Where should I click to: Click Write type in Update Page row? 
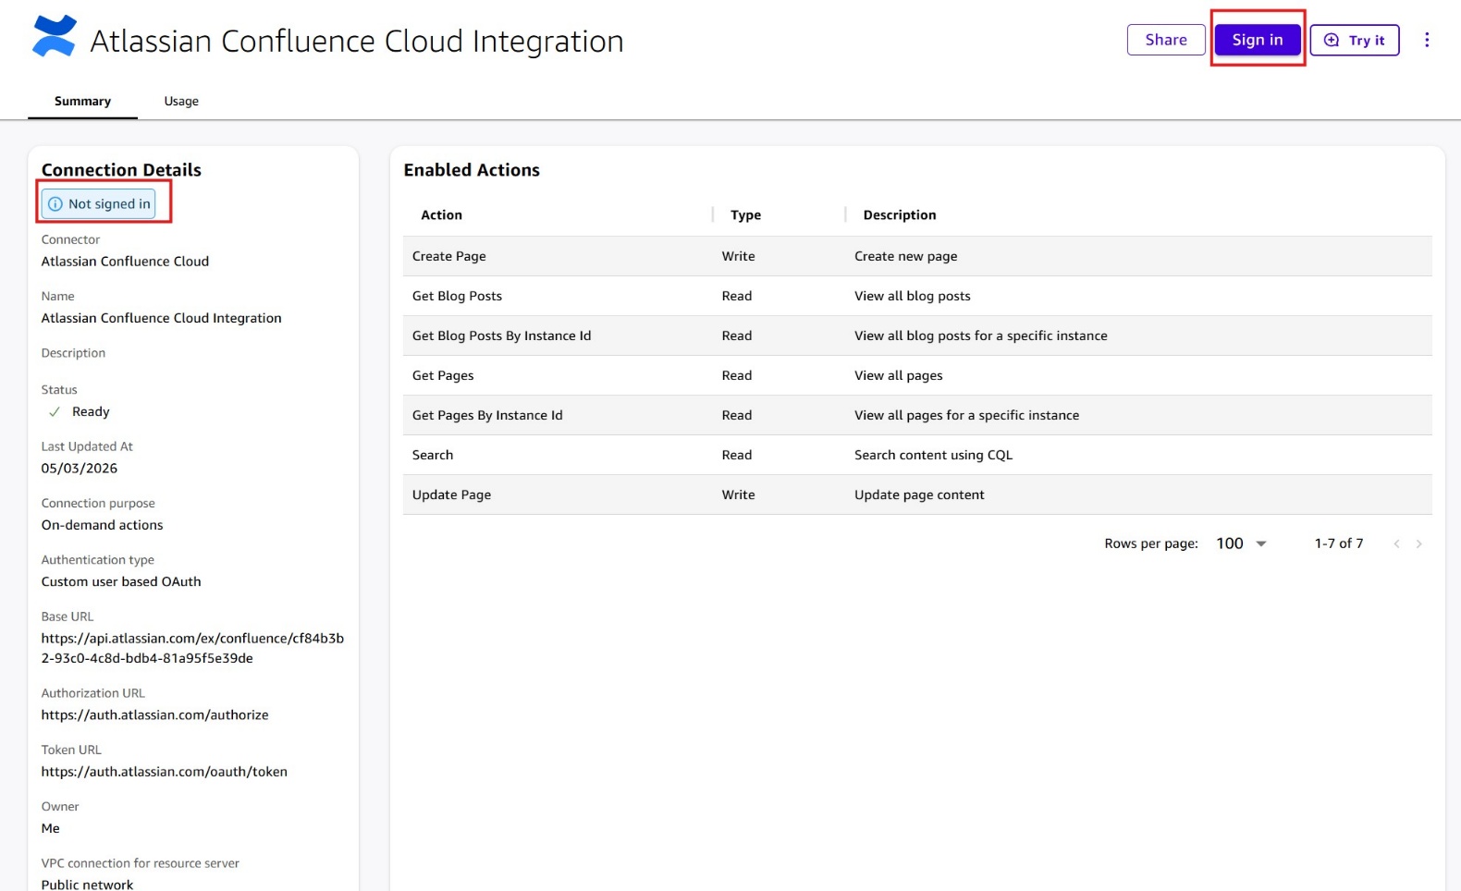[x=738, y=494]
